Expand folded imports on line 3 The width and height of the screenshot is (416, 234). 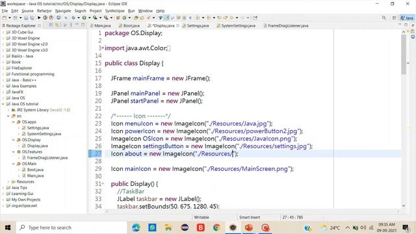103,48
